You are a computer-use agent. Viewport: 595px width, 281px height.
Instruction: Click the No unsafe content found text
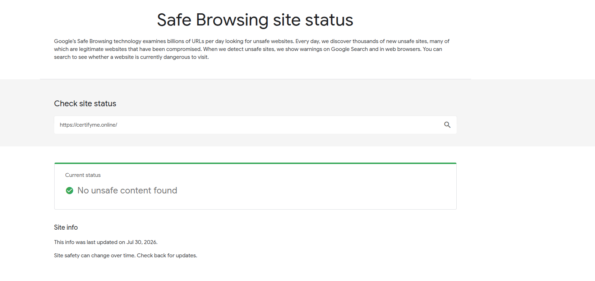(127, 191)
